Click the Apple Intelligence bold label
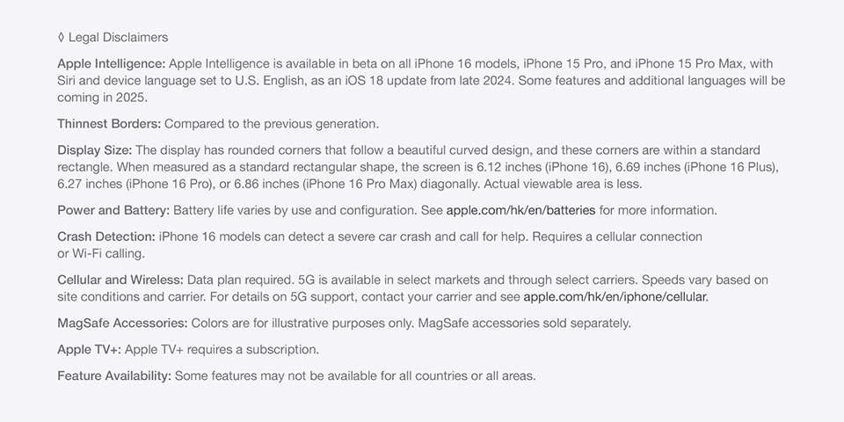This screenshot has height=422, width=844. coord(112,64)
